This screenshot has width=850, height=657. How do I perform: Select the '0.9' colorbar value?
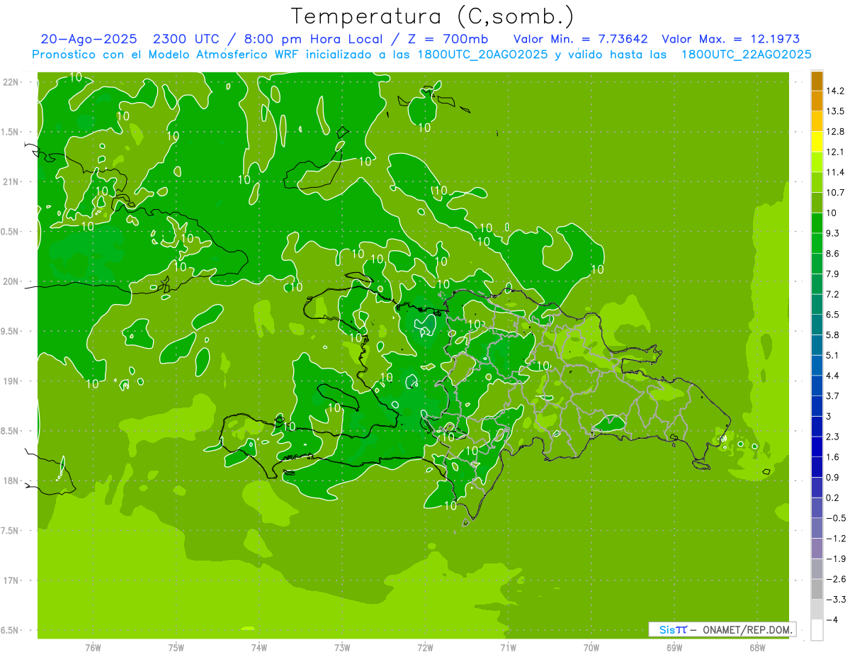pyautogui.click(x=833, y=478)
